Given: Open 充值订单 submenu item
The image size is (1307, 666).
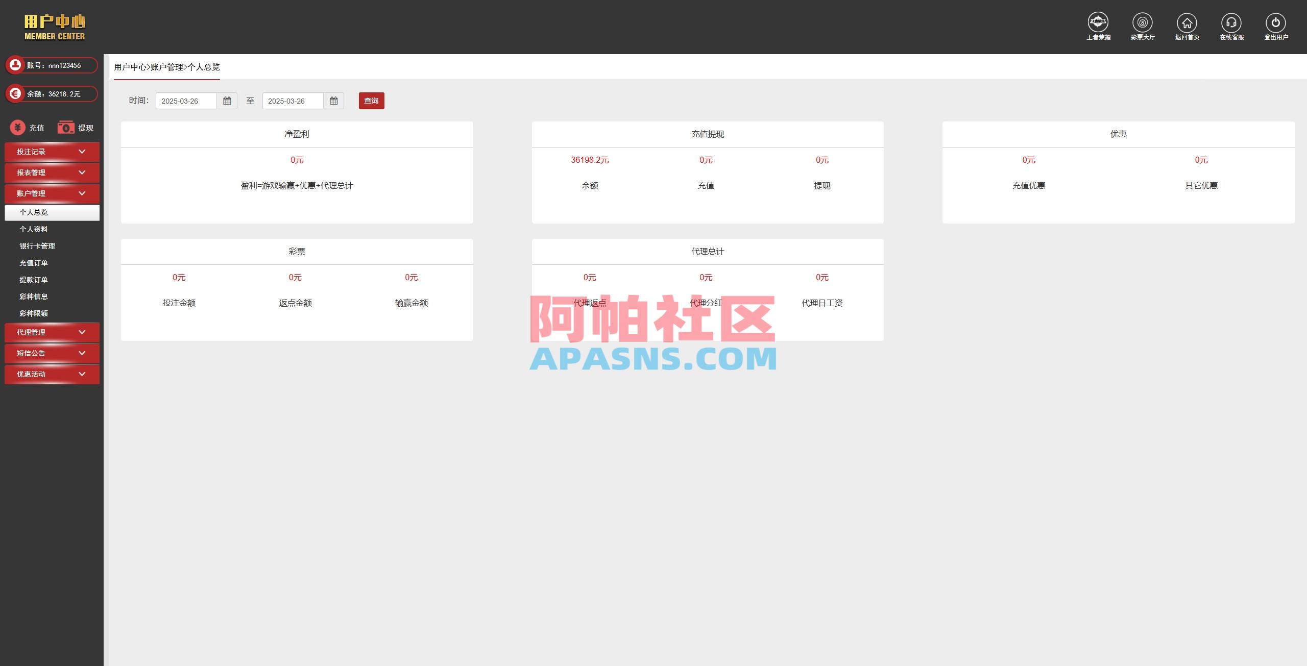Looking at the screenshot, I should pos(34,263).
